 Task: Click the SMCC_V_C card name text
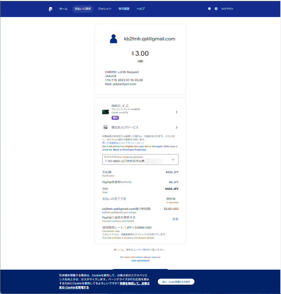pyautogui.click(x=120, y=106)
